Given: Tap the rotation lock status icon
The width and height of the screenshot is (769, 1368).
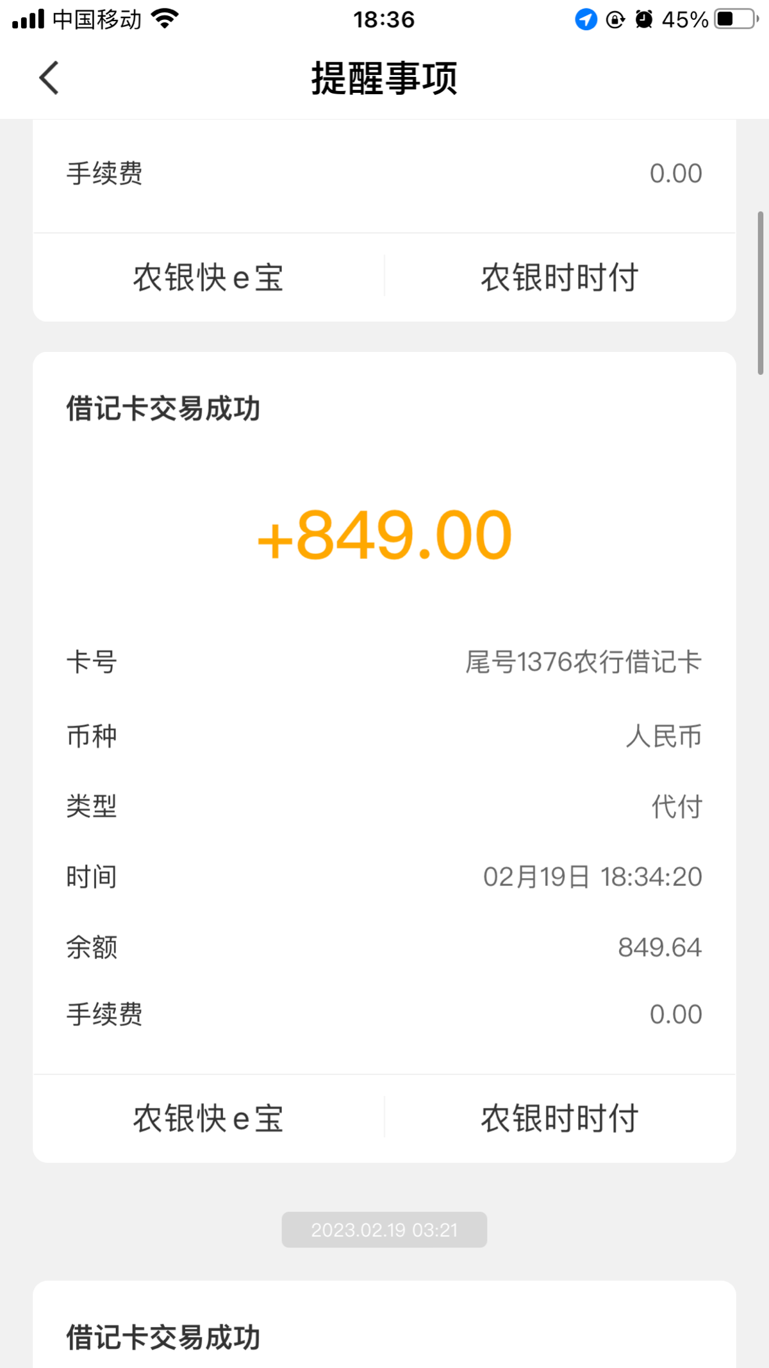Looking at the screenshot, I should 615,20.
